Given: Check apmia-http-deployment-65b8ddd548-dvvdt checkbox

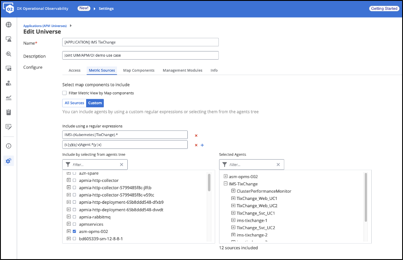Looking at the screenshot, I should click(x=74, y=210).
